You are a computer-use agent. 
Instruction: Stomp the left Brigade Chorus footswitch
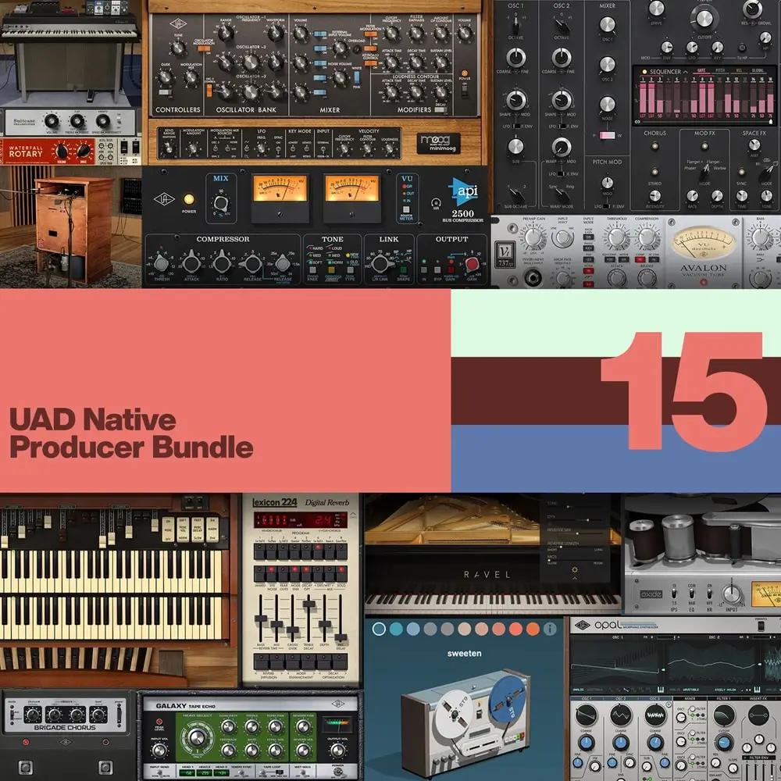26,768
